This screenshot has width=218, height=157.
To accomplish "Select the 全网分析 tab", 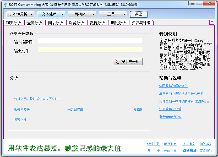I will tap(35, 23).
